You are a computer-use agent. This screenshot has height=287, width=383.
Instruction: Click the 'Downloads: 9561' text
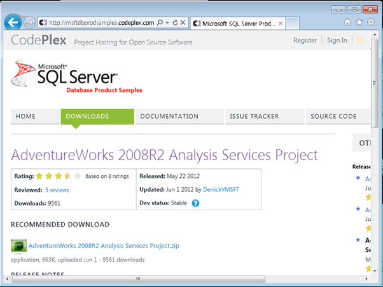coord(37,203)
